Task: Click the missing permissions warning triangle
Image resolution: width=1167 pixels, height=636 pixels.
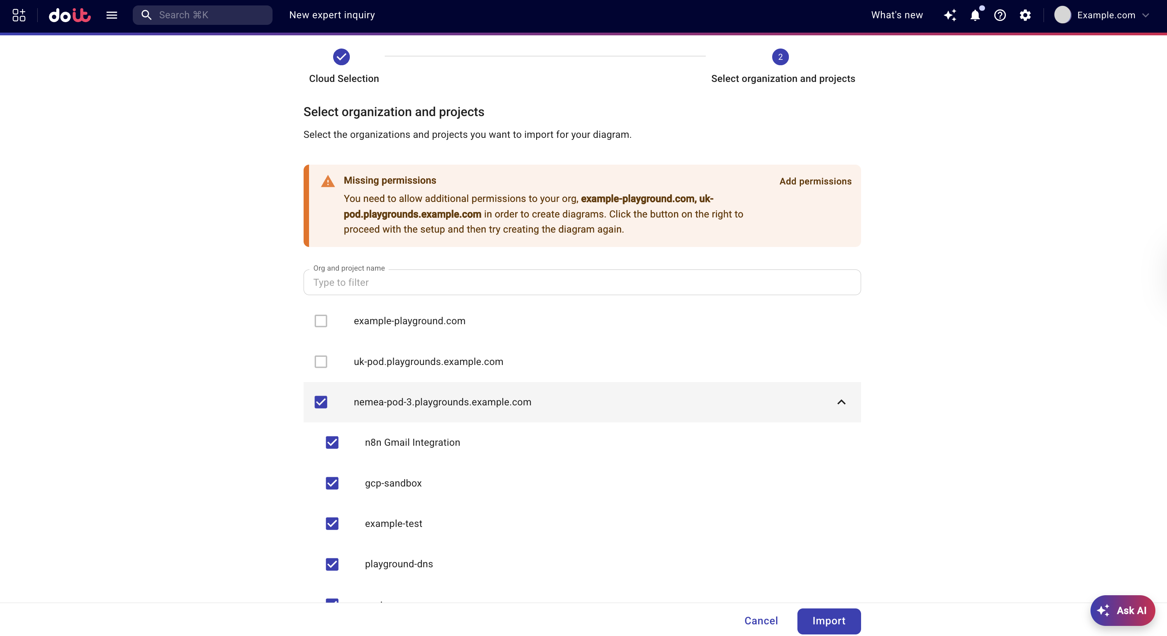Action: pyautogui.click(x=328, y=181)
